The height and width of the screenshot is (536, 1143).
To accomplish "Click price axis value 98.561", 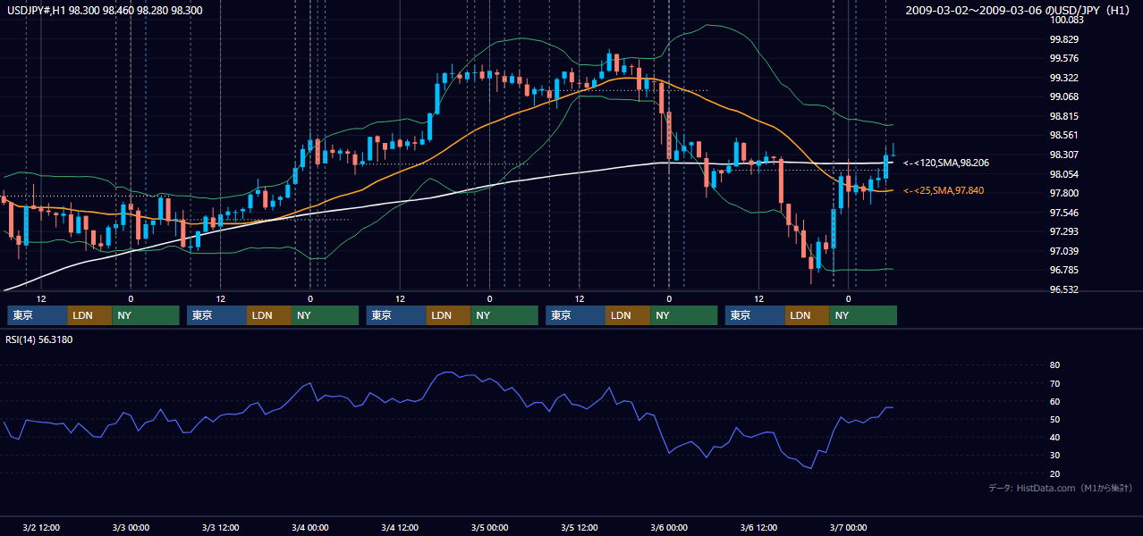I will coord(1063,136).
